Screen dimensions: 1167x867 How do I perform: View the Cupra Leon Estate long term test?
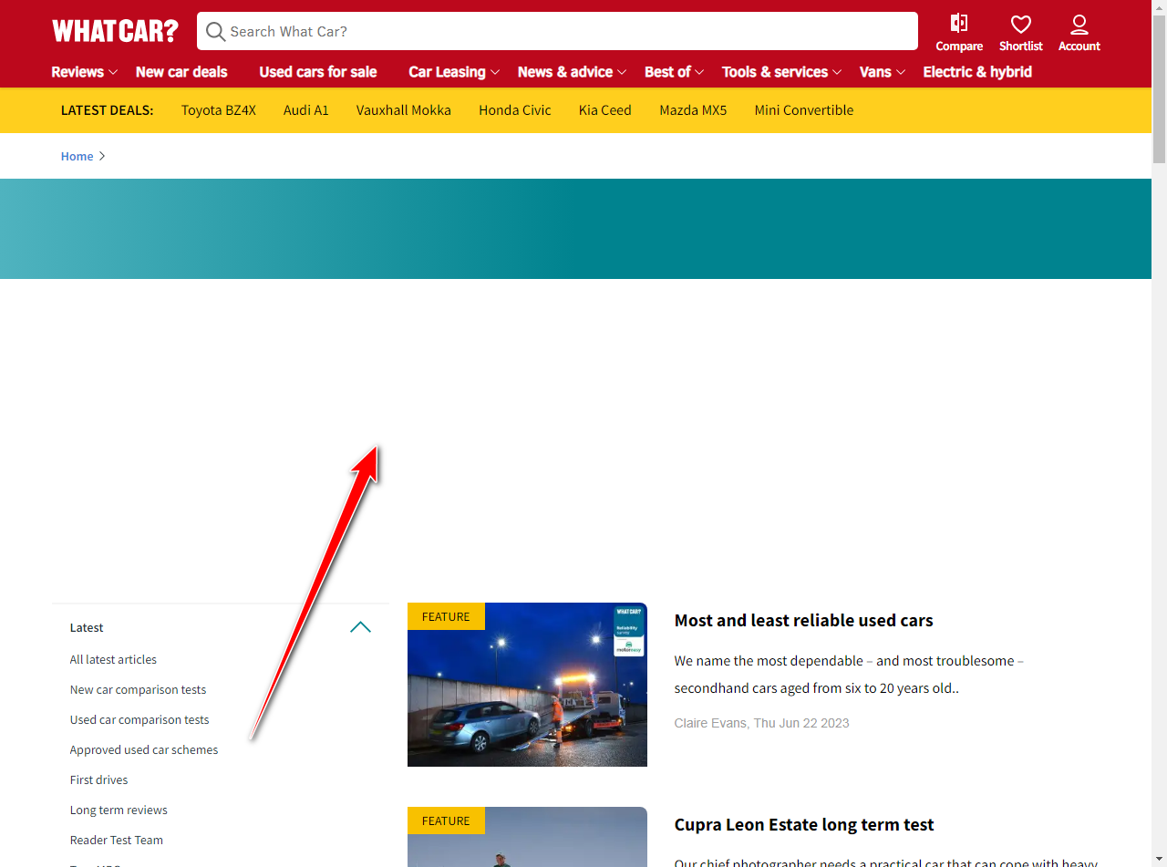[803, 824]
